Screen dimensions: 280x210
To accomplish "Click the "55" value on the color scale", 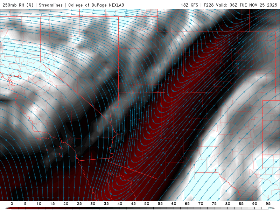I will tap(160, 204).
